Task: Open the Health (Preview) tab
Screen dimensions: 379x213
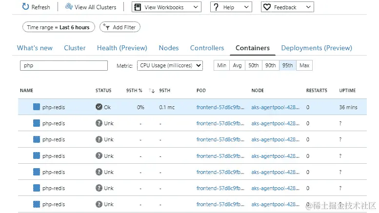Action: (122, 48)
